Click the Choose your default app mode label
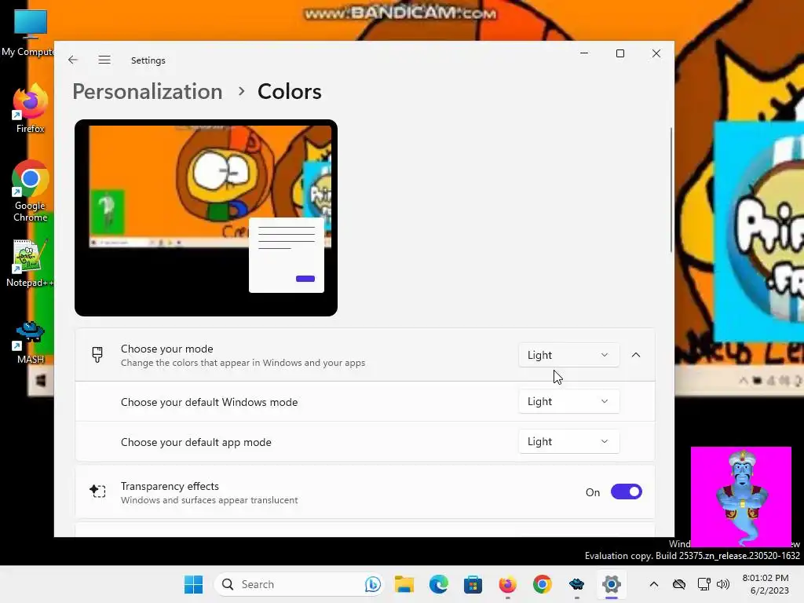Image resolution: width=804 pixels, height=603 pixels. [196, 442]
